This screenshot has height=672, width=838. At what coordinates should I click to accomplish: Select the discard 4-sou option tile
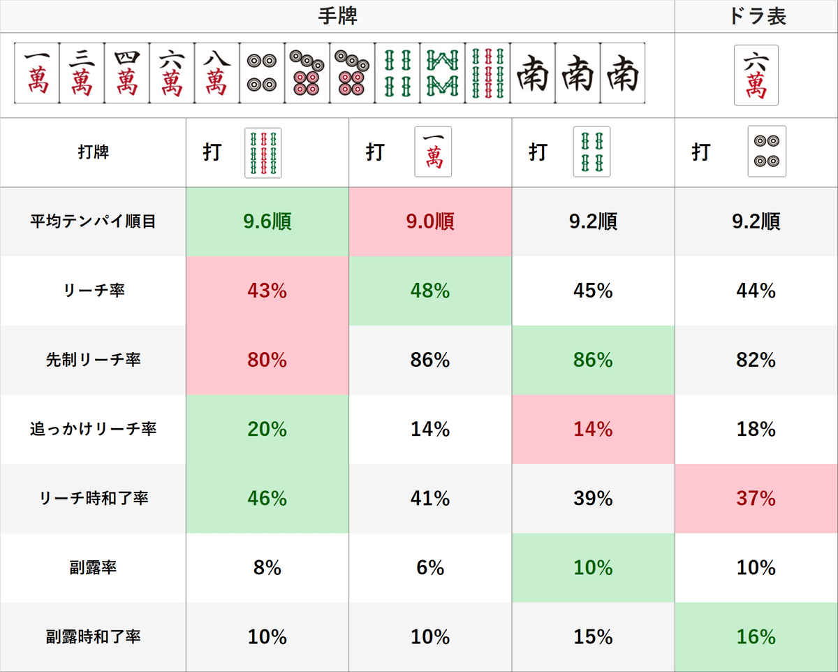[x=591, y=152]
